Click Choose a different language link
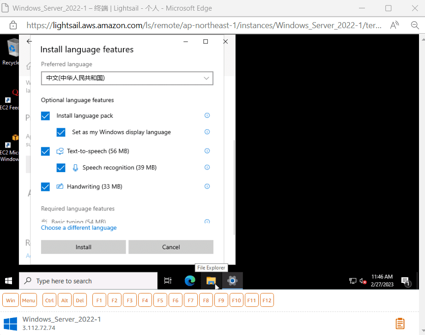This screenshot has height=335, width=425. click(79, 228)
